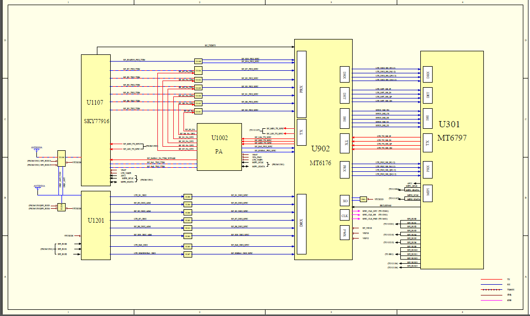Click the RF_VIO18 power label
Viewport: 530px width, 316px height.
[x=367, y=228]
